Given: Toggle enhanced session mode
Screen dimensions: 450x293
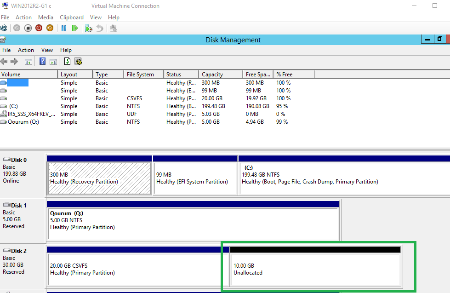Looking at the screenshot, I should 113,28.
